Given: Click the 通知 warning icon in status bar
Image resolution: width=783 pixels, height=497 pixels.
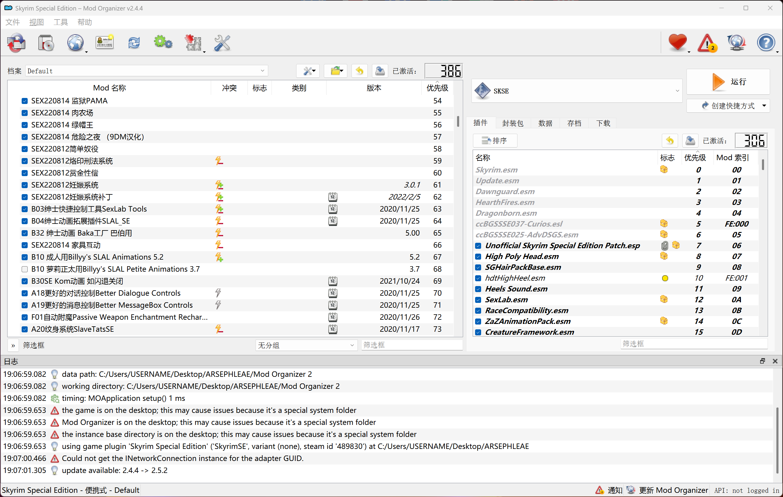Looking at the screenshot, I should pos(599,490).
